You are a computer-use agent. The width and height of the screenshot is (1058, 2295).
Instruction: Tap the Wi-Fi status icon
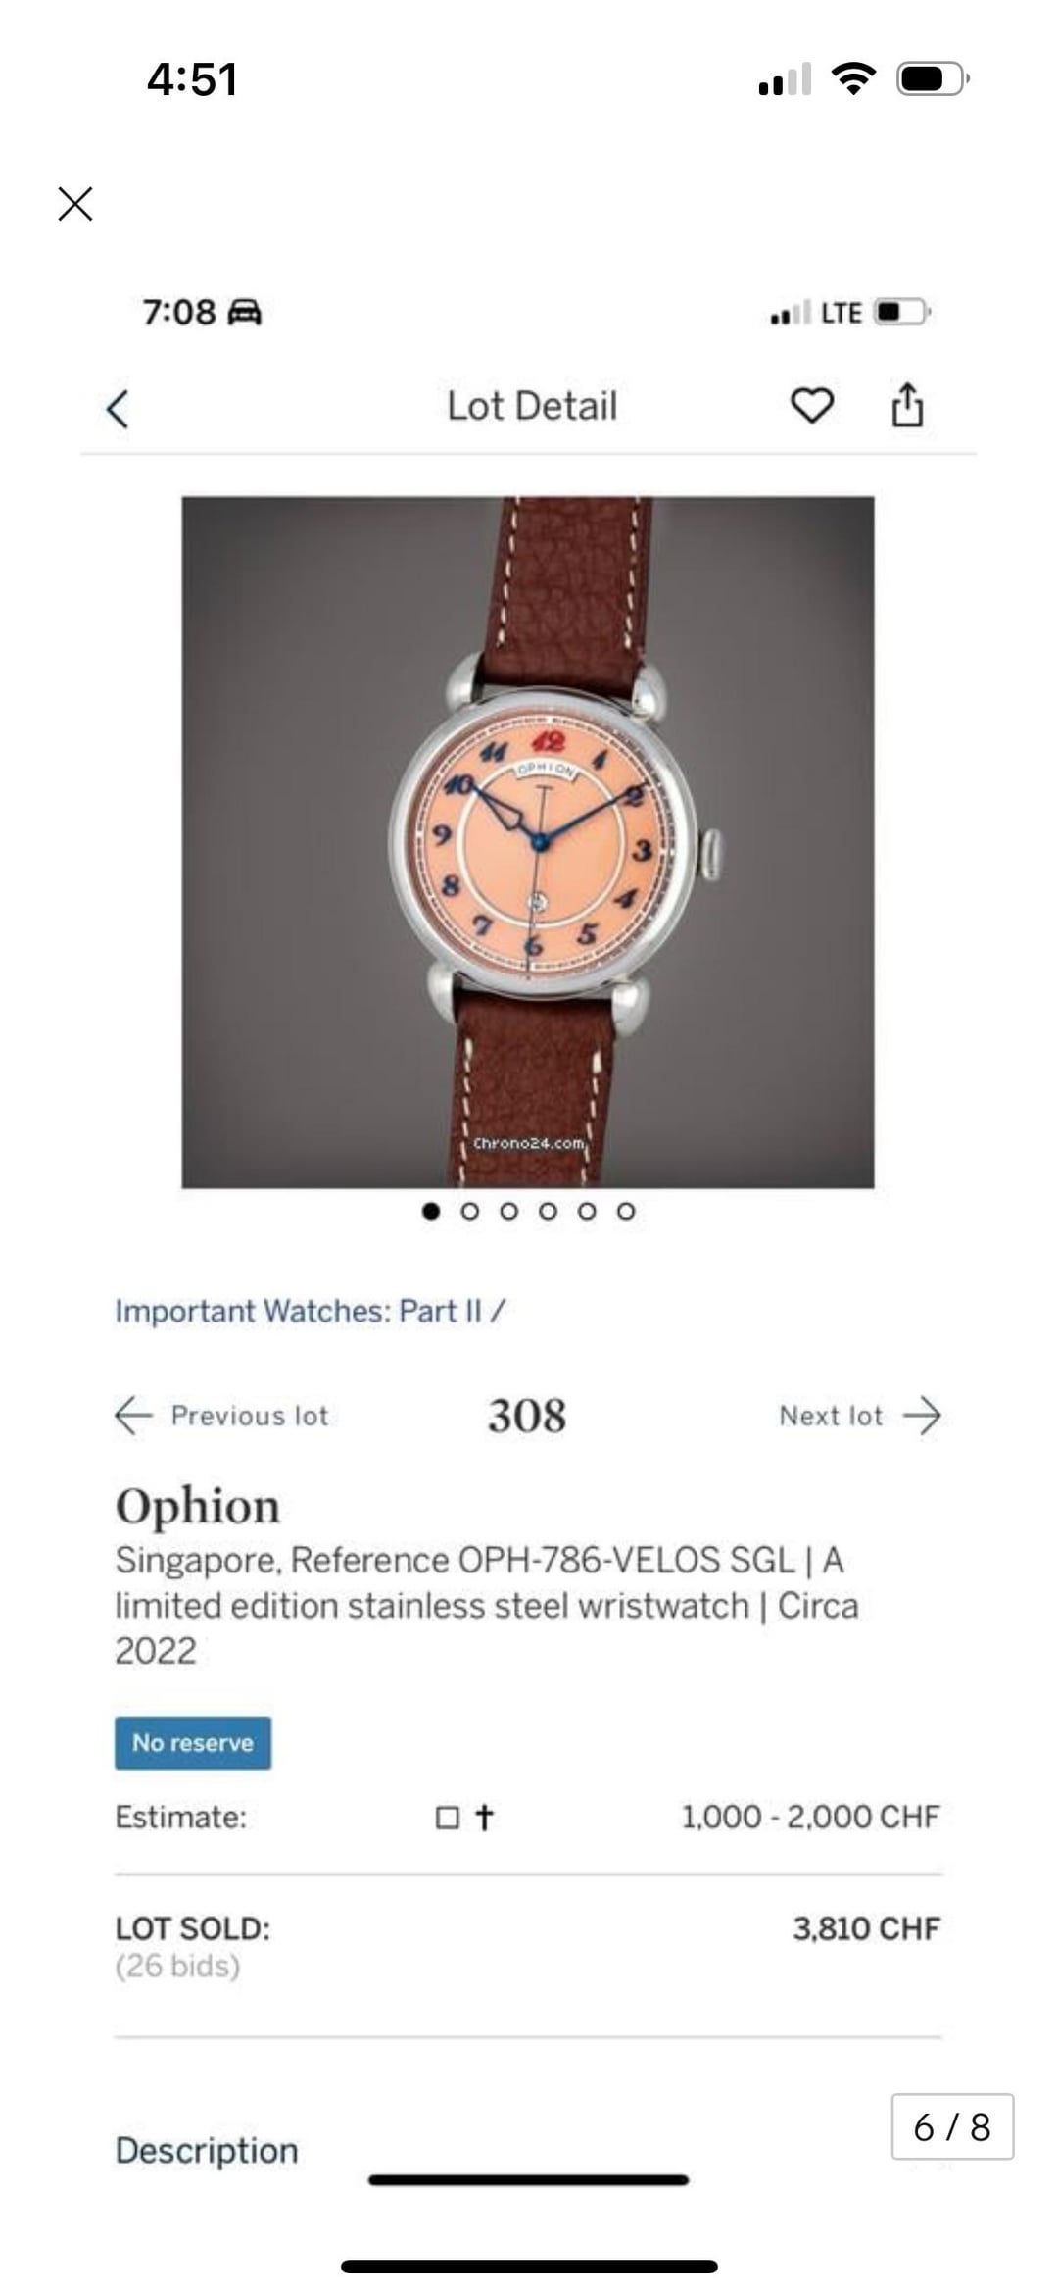(853, 78)
